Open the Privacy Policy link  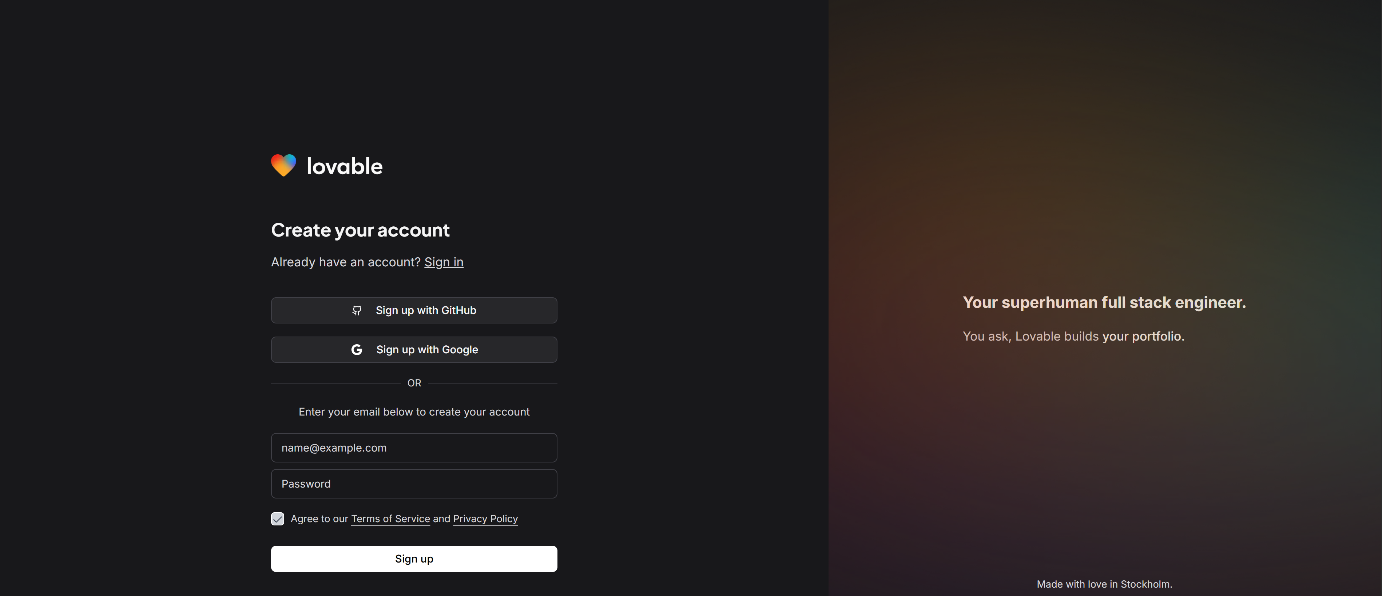coord(485,519)
